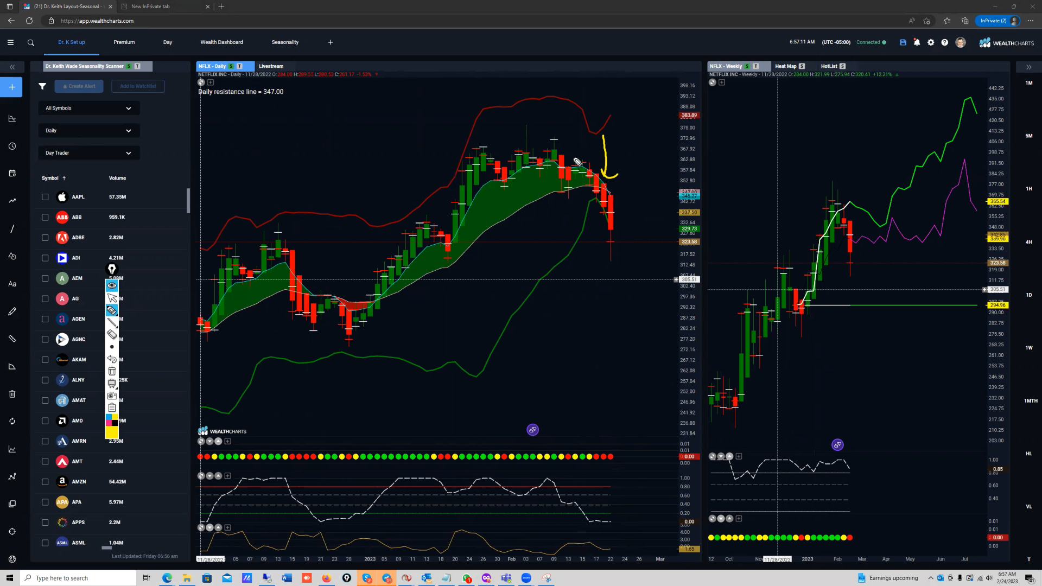Open the settings gear in header
The image size is (1042, 586).
click(931, 42)
